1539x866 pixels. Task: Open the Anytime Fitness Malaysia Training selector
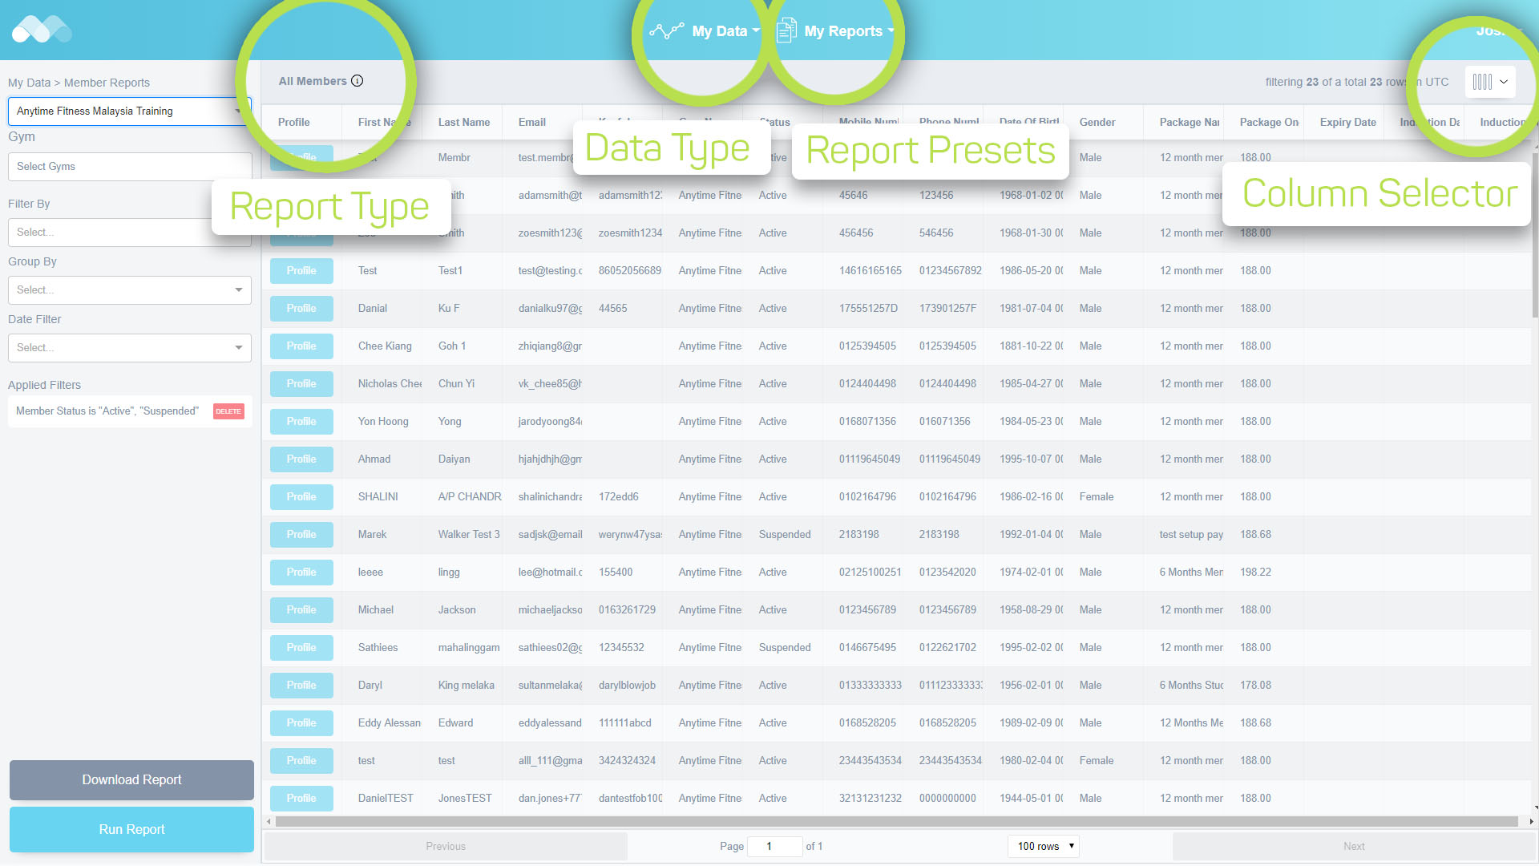tap(128, 111)
